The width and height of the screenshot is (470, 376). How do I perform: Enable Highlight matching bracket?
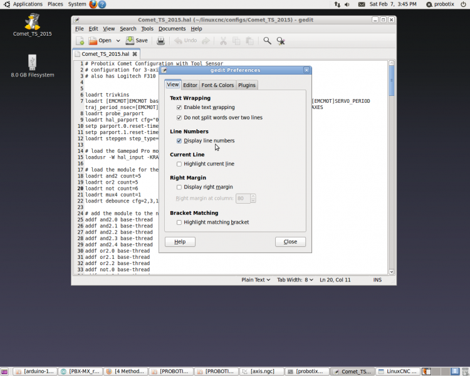point(179,222)
